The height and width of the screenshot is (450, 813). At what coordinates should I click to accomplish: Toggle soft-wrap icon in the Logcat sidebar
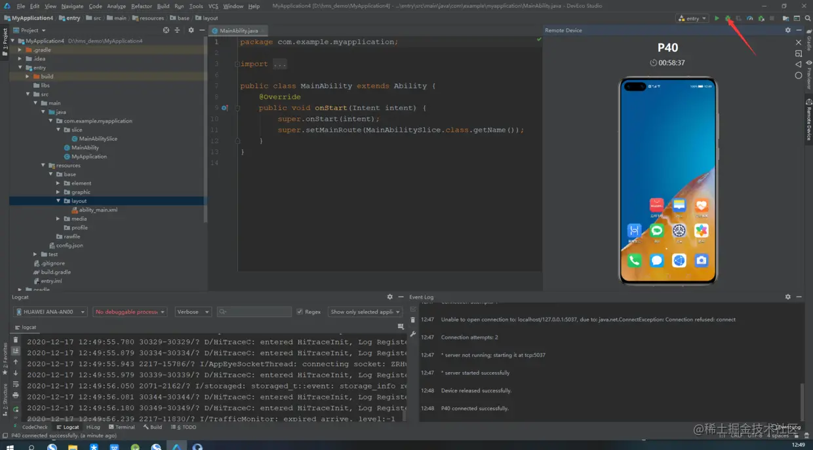[16, 384]
